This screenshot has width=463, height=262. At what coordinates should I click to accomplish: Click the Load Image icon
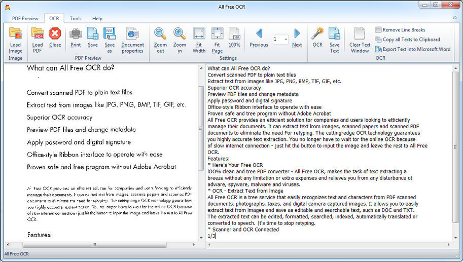coord(15,33)
